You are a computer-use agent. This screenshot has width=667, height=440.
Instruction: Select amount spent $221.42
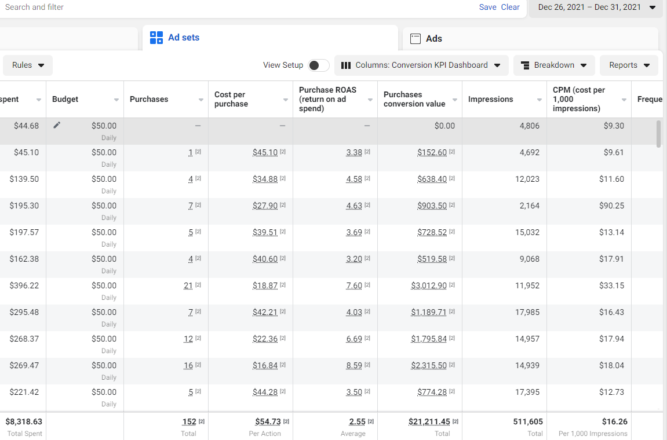[24, 392]
